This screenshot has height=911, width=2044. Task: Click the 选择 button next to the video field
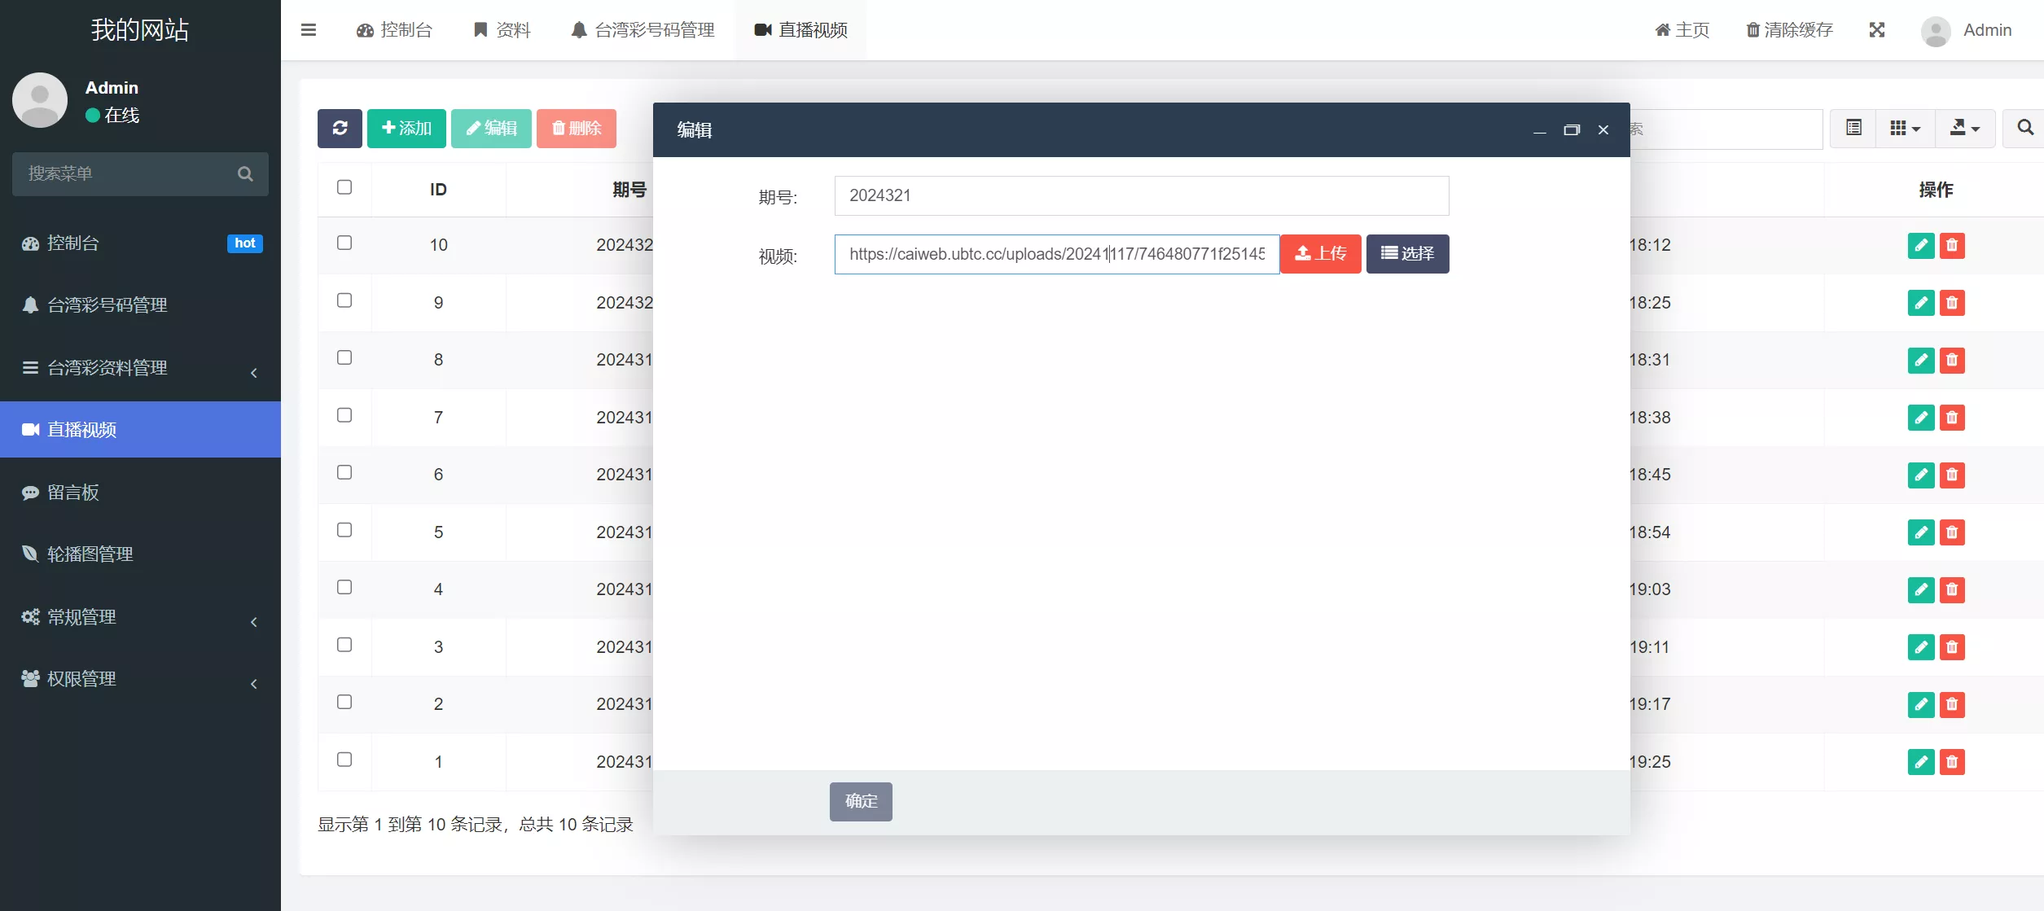tap(1406, 253)
